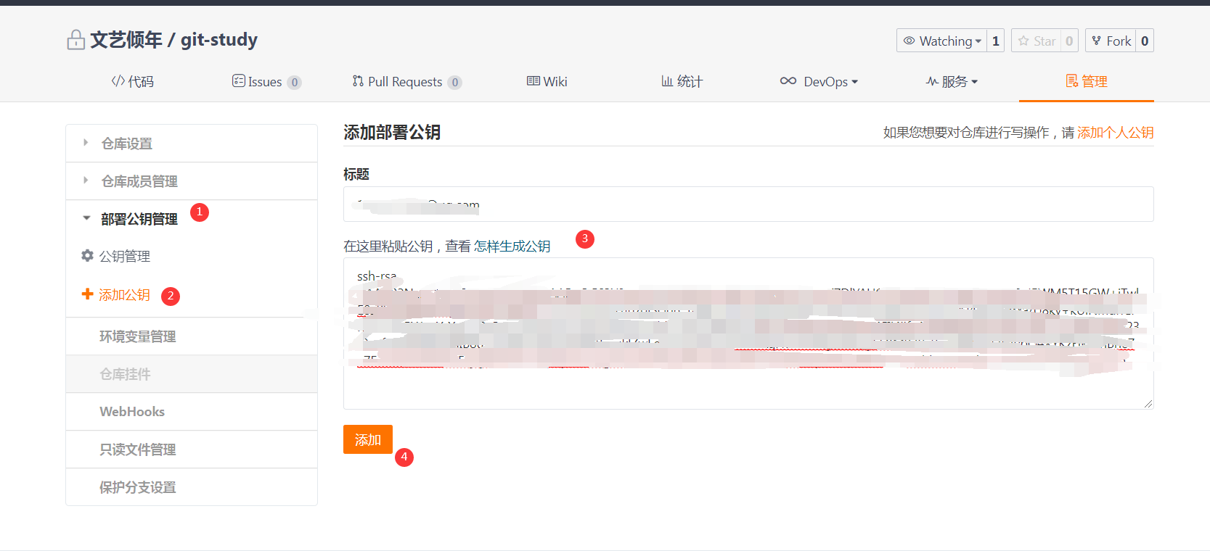Click the Issues icon
1210x551 pixels.
pos(238,81)
